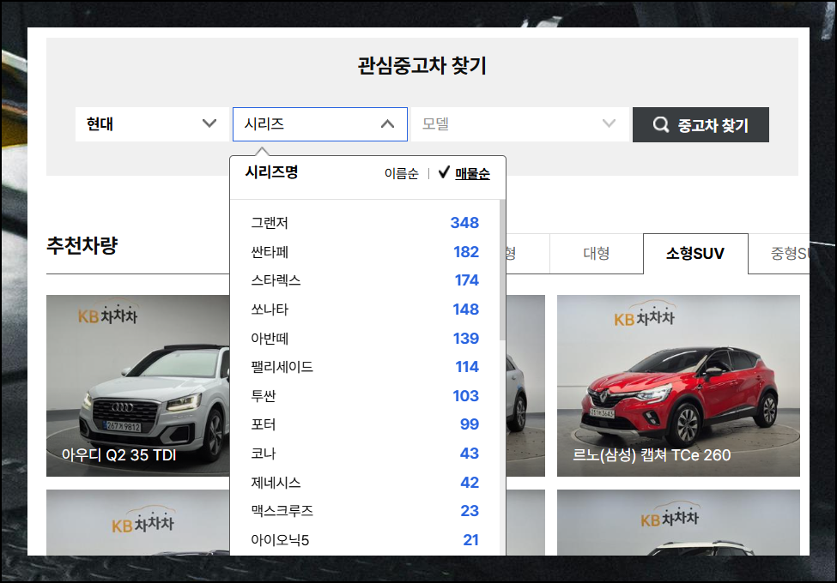Select 아이오닉5 series from list
The height and width of the screenshot is (583, 837).
click(365, 540)
